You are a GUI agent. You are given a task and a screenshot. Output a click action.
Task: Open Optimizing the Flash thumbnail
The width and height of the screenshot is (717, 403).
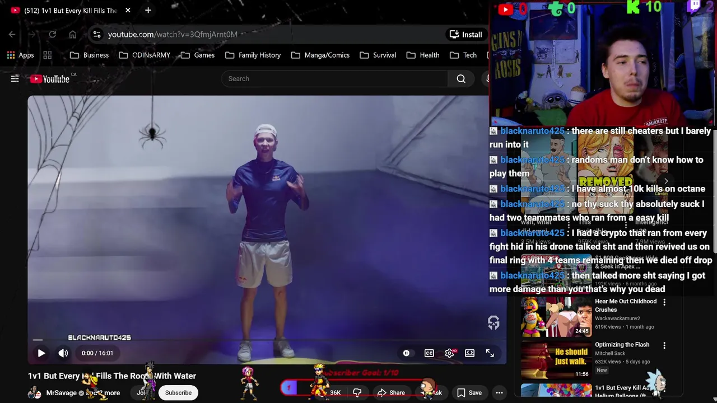pos(556,360)
